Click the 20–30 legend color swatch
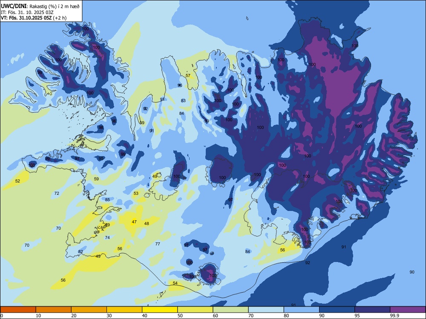Viewport: 426px width, 319px height. [x=89, y=310]
